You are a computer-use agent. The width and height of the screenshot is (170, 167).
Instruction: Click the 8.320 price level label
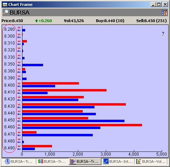(9, 50)
